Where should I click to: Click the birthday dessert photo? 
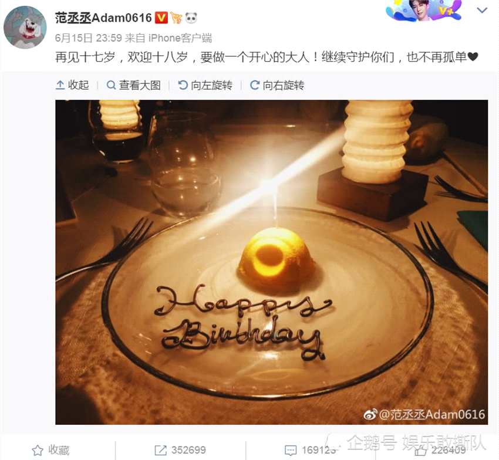(271, 262)
